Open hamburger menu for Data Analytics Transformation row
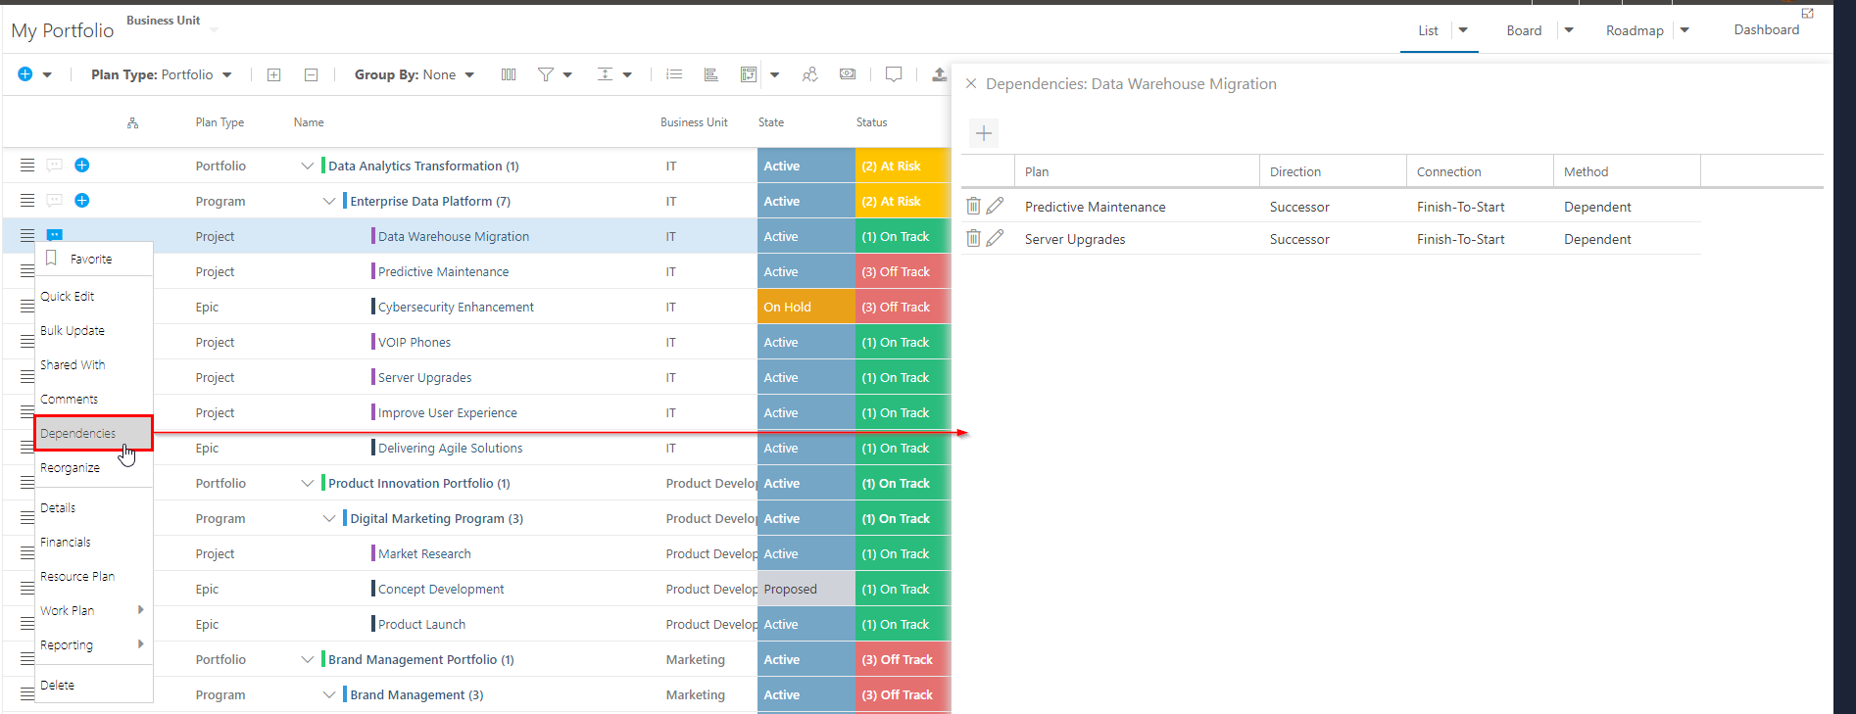This screenshot has width=1856, height=714. [x=27, y=166]
